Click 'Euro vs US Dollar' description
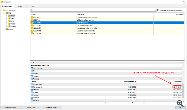Viewport: 187px width, 110px height. pos(83,23)
